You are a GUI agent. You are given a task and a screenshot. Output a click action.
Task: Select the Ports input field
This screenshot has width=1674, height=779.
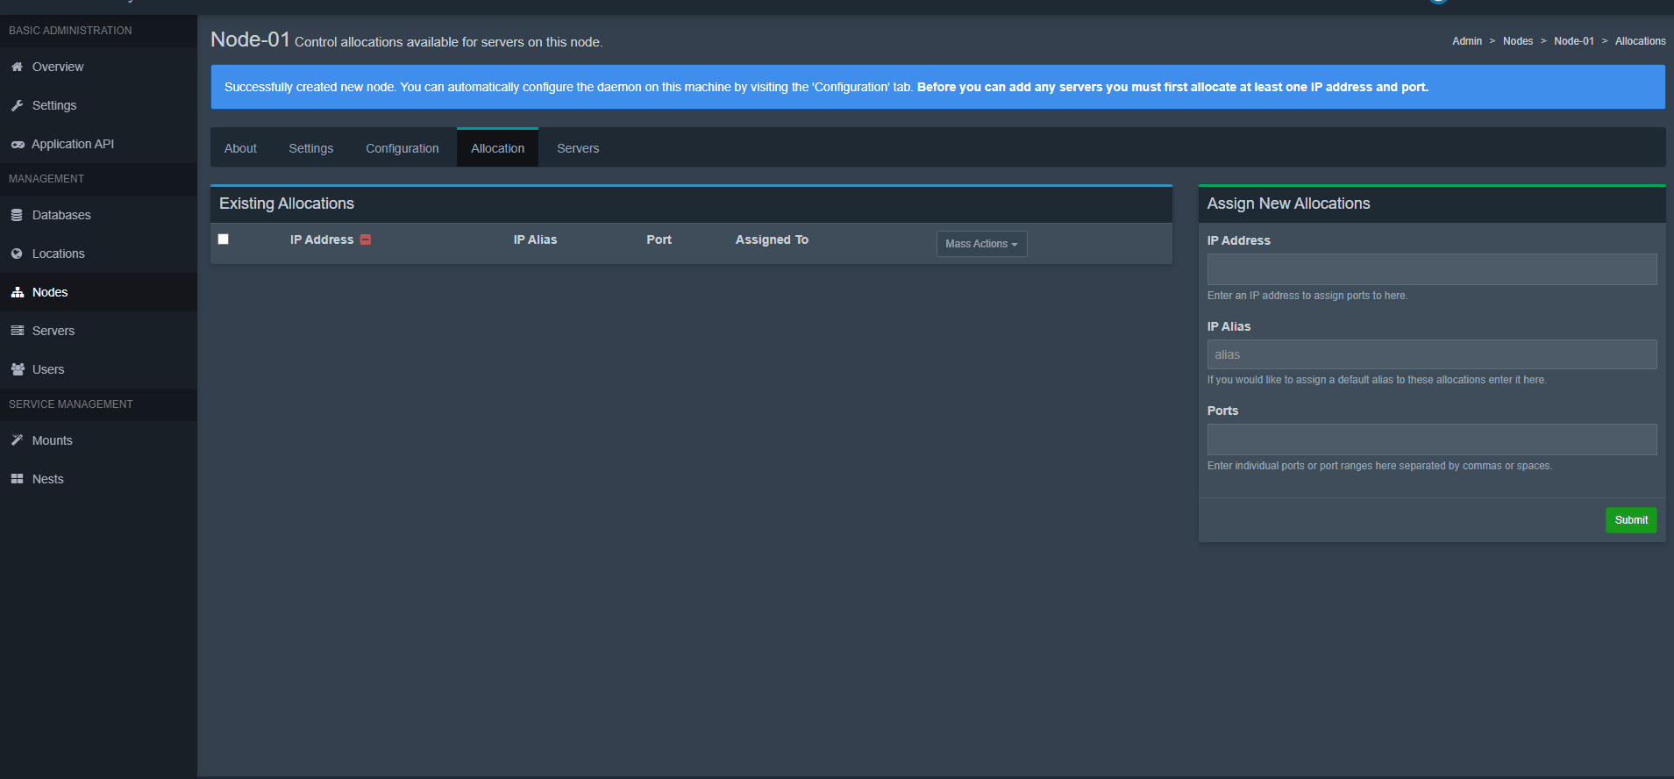[x=1431, y=440]
